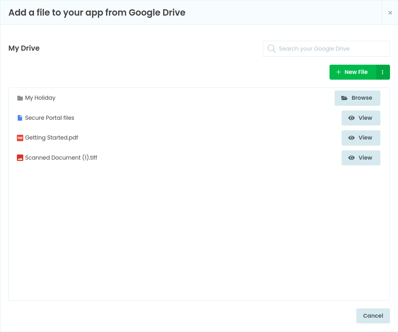Click the plus icon in the New File button
The width and height of the screenshot is (398, 332).
338,72
